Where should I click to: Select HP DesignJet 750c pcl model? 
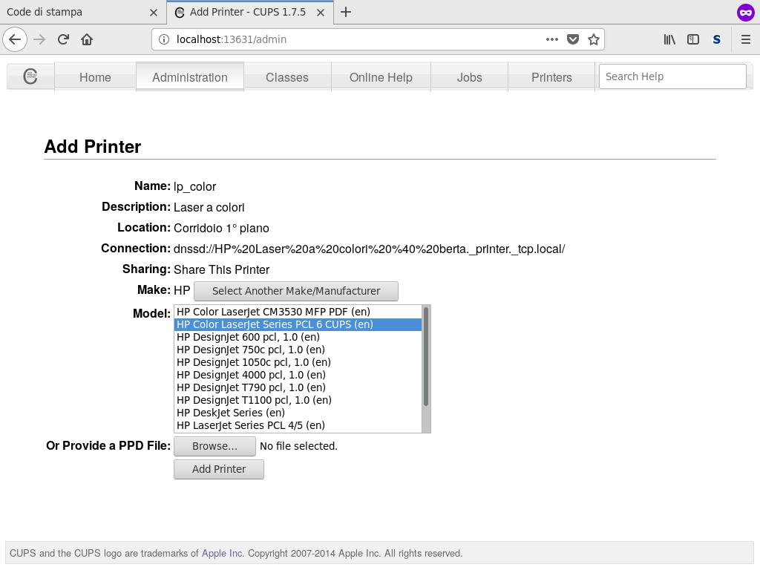tap(298, 350)
